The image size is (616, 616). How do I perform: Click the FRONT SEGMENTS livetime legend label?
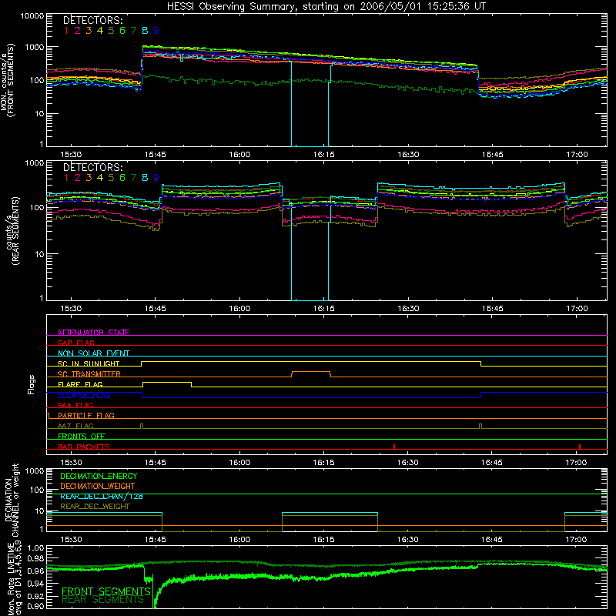[x=106, y=591]
